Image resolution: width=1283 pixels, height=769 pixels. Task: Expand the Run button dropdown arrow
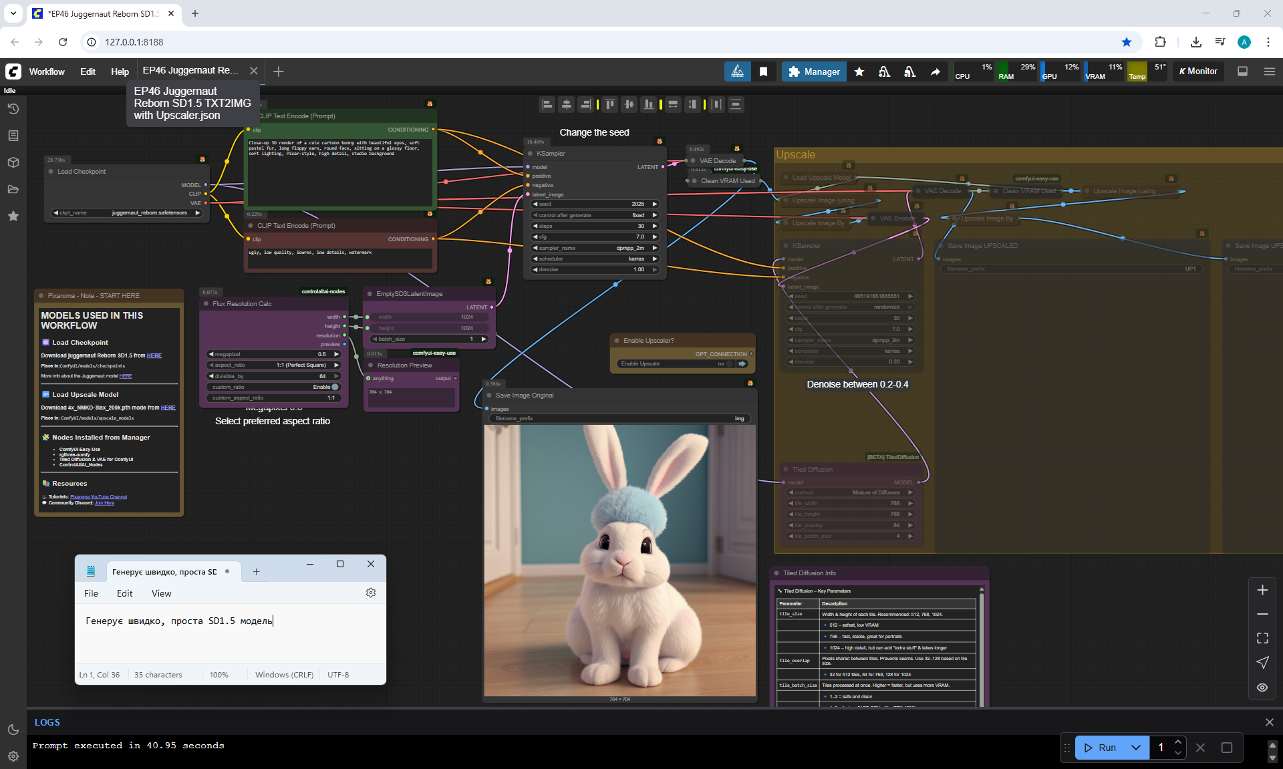[1136, 748]
